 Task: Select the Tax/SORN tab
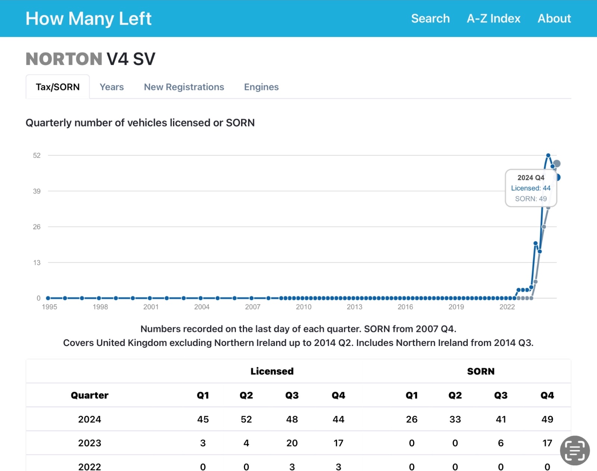point(58,87)
